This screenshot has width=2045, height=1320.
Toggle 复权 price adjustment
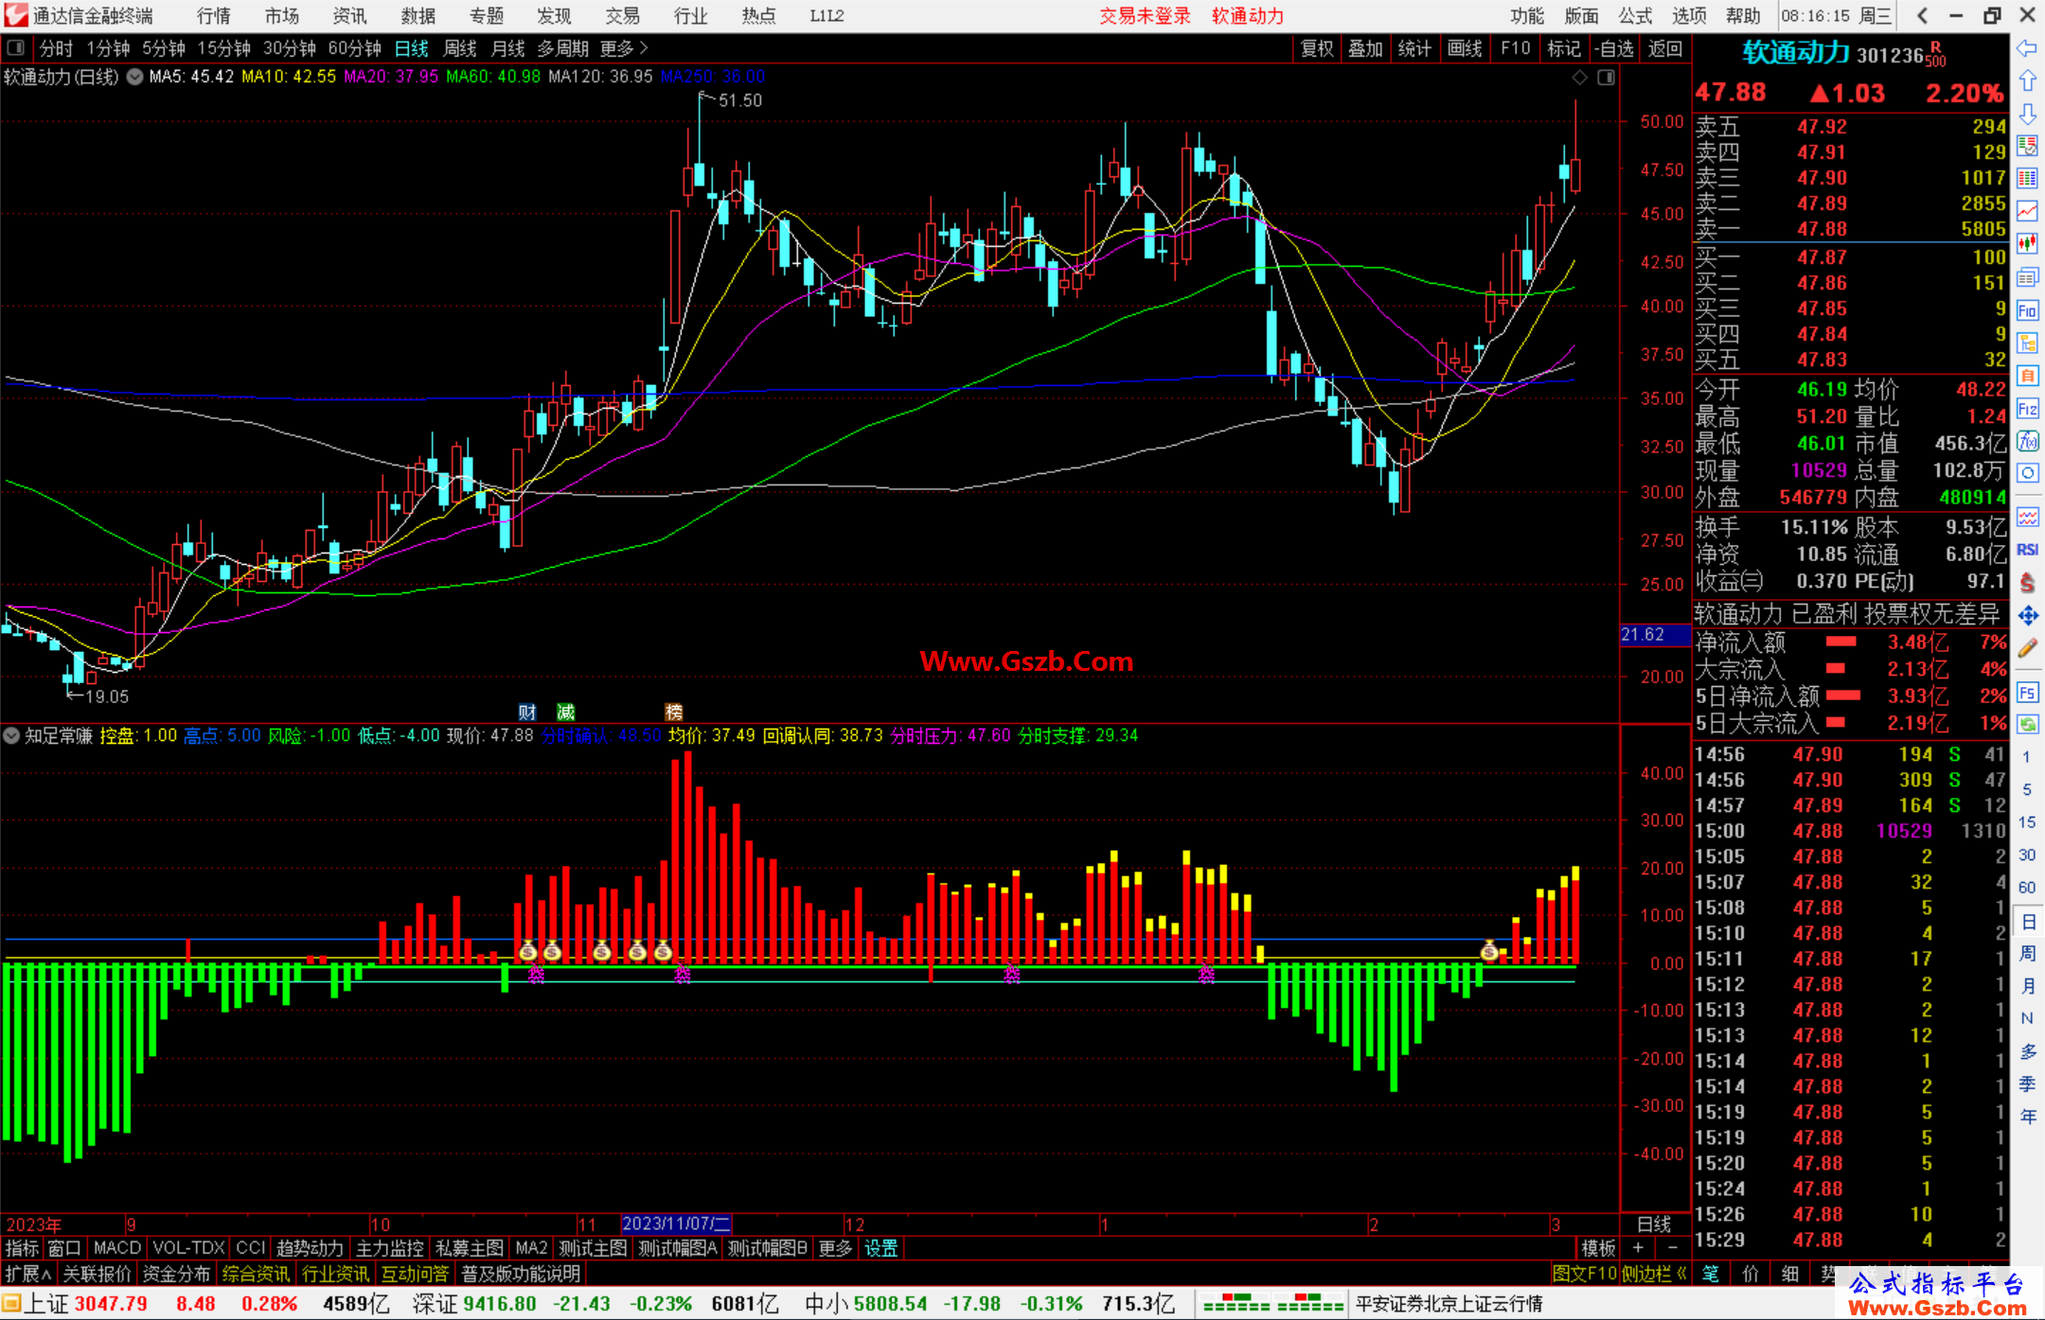coord(1317,48)
